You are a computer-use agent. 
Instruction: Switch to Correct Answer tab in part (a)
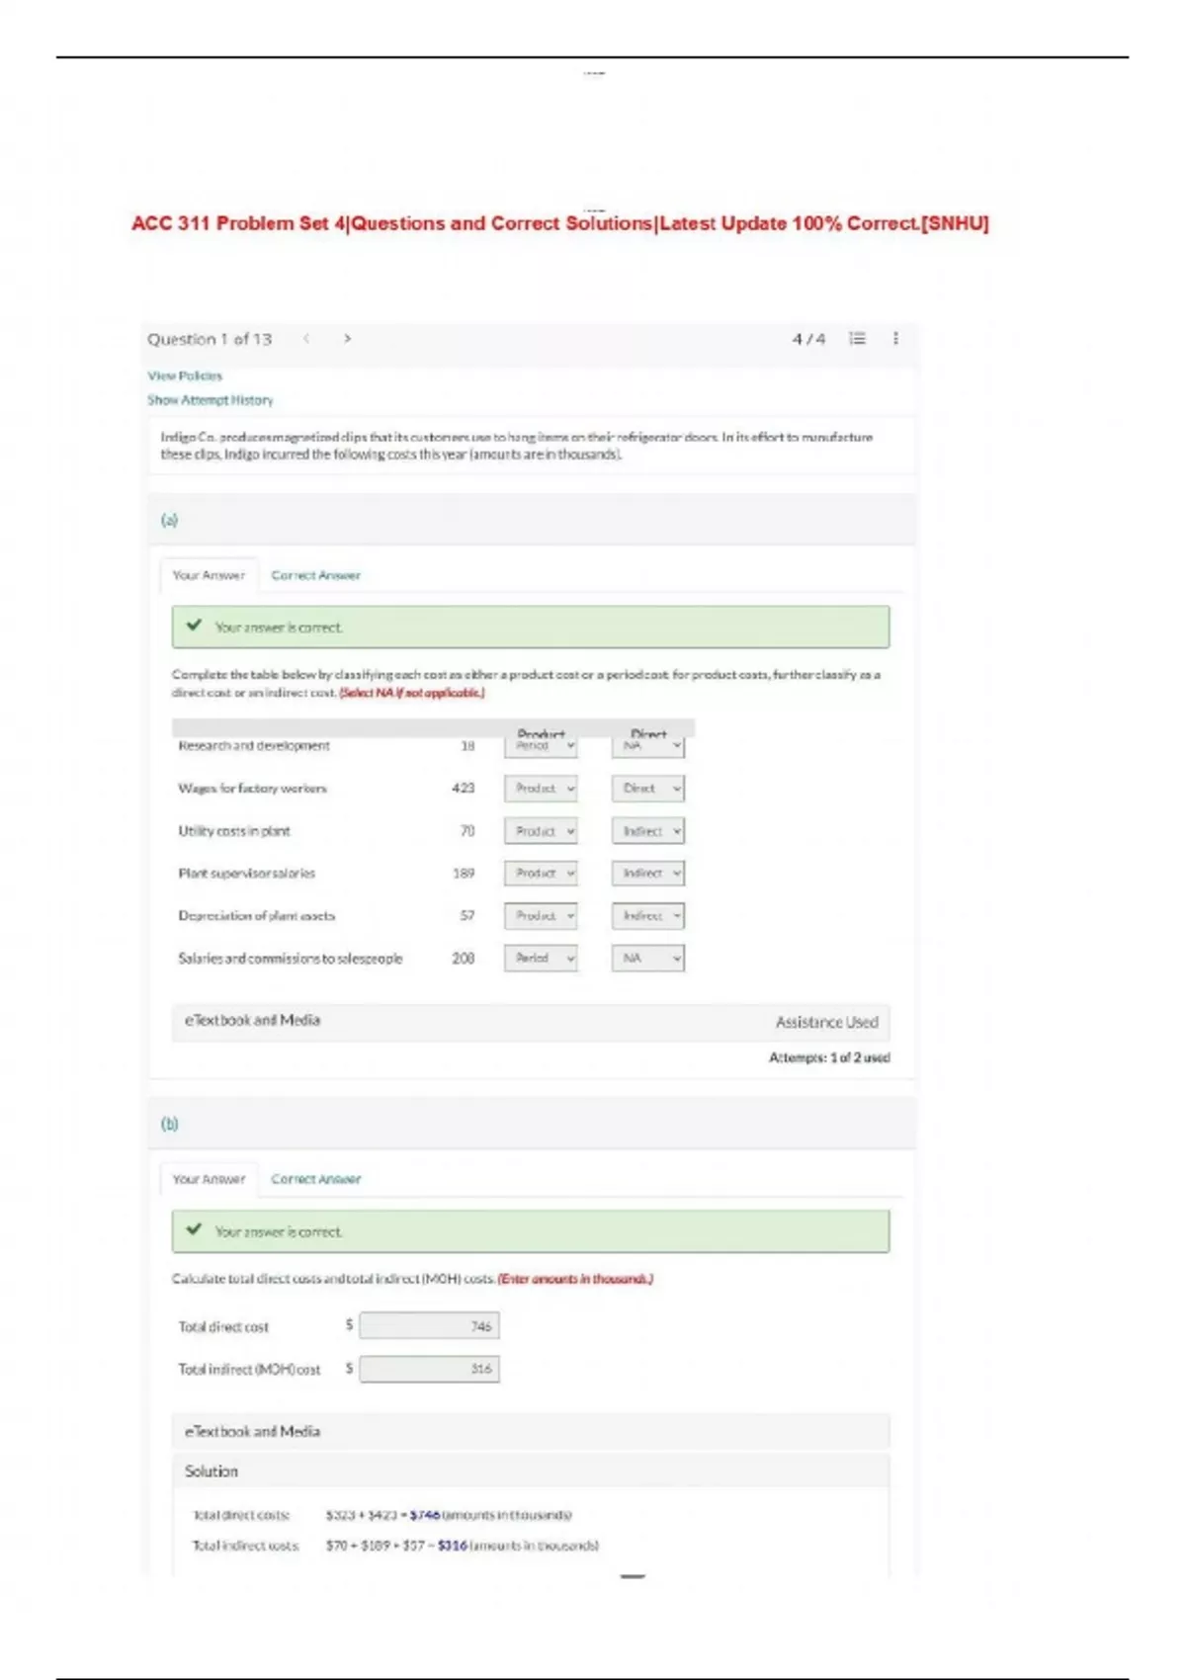pos(315,575)
